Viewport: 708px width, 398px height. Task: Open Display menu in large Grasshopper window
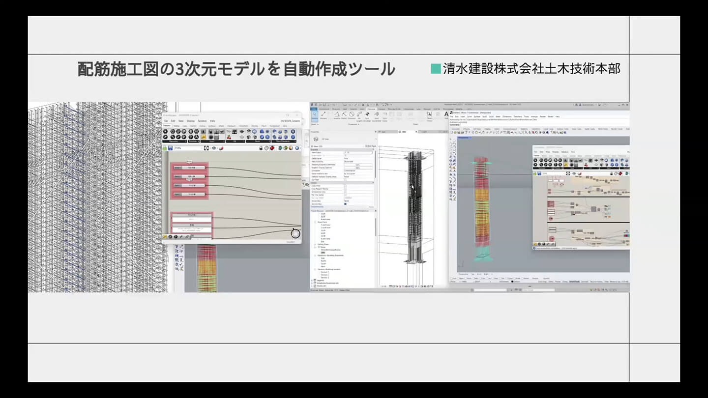[x=191, y=121]
